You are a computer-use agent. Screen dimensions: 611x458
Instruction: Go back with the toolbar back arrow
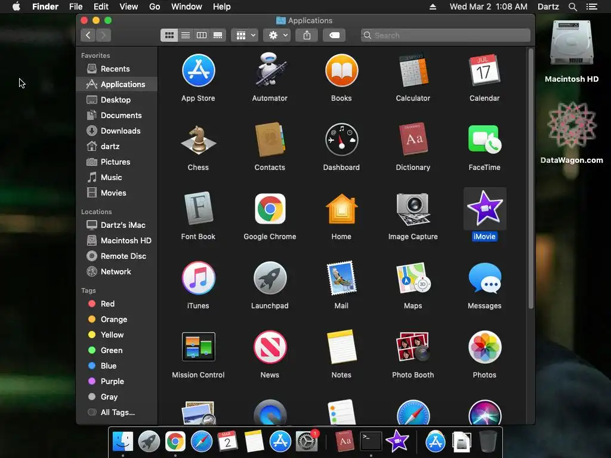pos(88,35)
